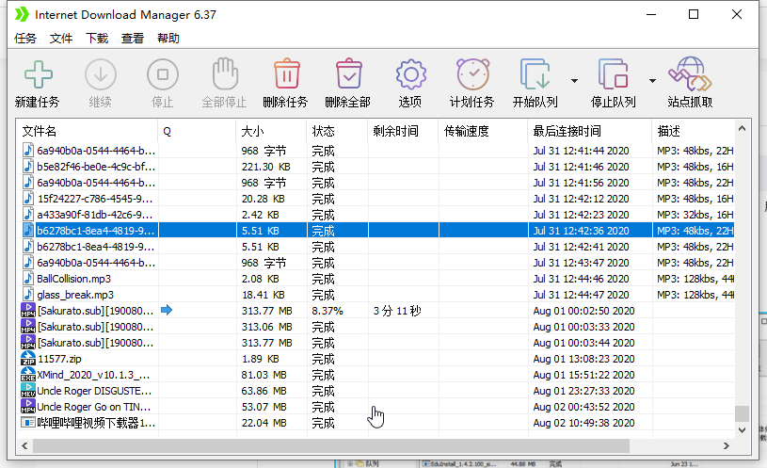This screenshot has width=767, height=468.
Task: Sort by the 传输速度 column header
Action: (483, 131)
